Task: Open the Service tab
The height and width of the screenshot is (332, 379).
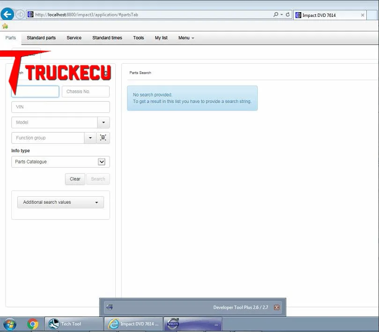Action: [x=74, y=37]
